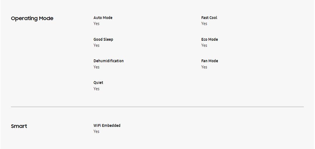This screenshot has height=149, width=315.
Task: Click the Yes value under Dehumidification
Action: 97,67
